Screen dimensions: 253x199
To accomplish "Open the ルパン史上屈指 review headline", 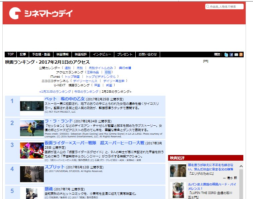I will click(x=212, y=186).
